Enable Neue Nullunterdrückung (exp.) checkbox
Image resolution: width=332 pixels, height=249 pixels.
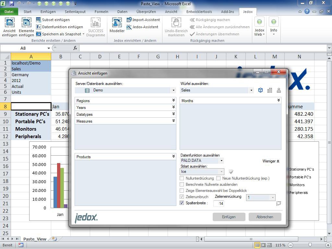pos(218,178)
